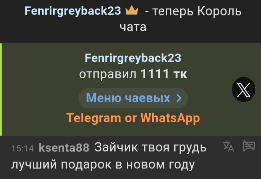This screenshot has height=179, width=261.
Task: Open the X (Twitter) round icon
Action: click(244, 89)
